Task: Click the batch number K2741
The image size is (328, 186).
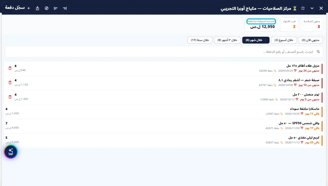Action: point(262,85)
